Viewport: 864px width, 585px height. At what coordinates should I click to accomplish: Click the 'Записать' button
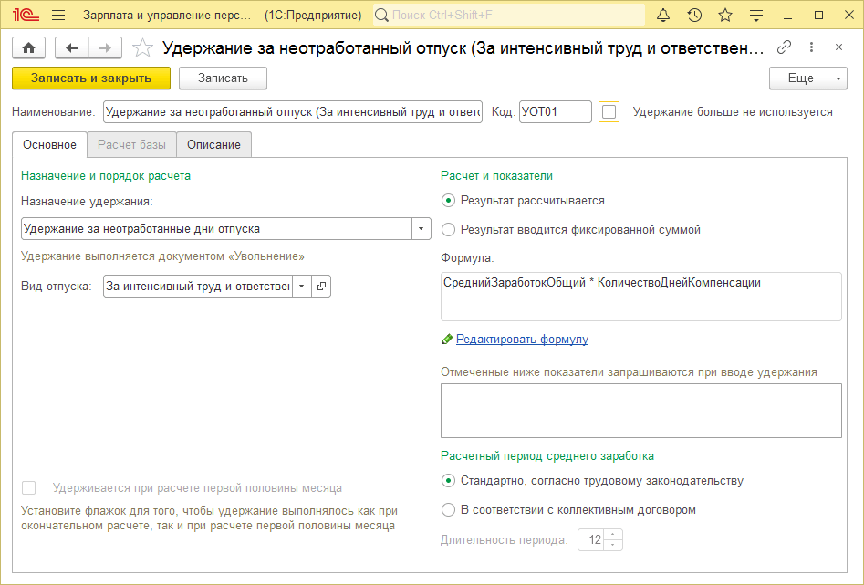click(223, 78)
